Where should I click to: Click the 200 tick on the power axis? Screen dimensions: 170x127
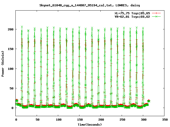[11, 29]
